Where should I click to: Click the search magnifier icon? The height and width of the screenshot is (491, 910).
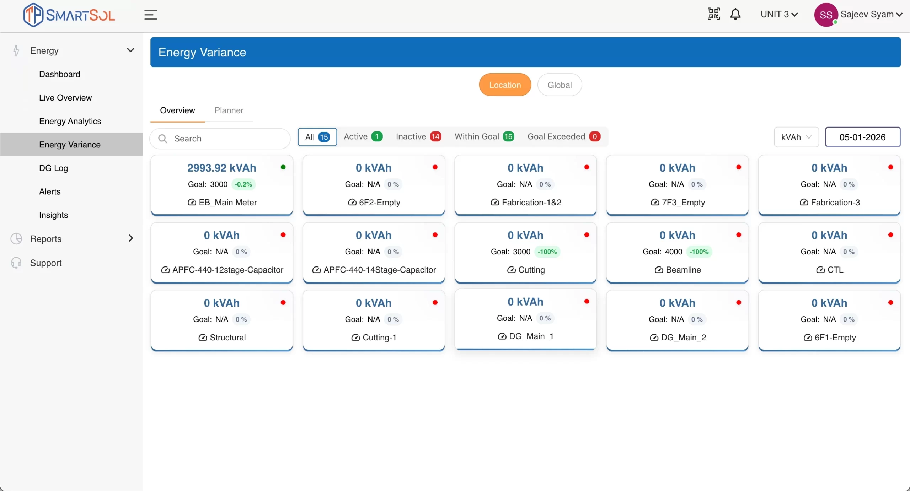tap(163, 139)
